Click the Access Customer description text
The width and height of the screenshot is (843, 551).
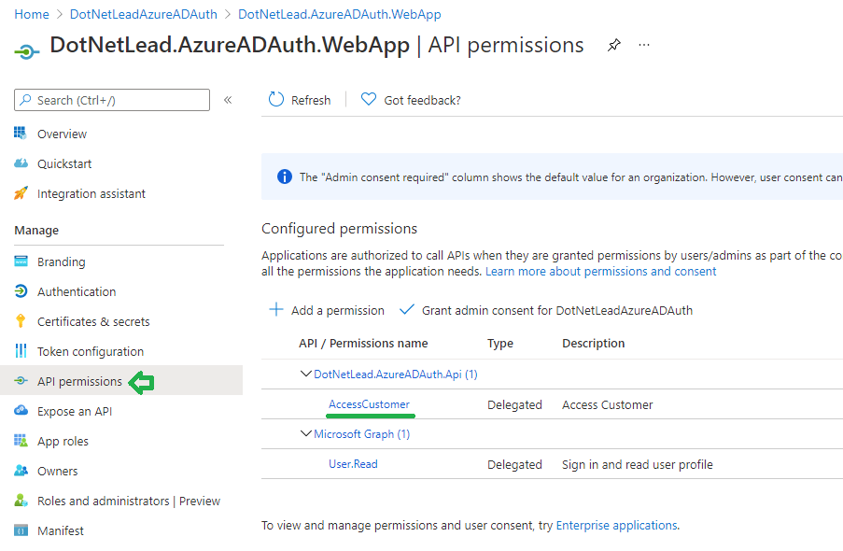[x=608, y=404]
